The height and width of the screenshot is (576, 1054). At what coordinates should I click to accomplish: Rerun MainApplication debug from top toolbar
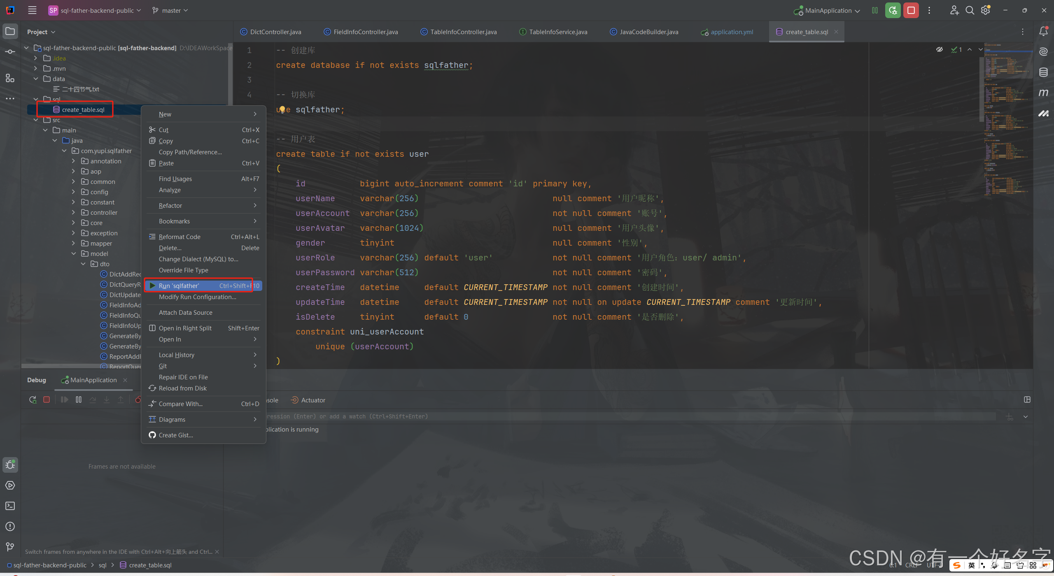tap(893, 10)
